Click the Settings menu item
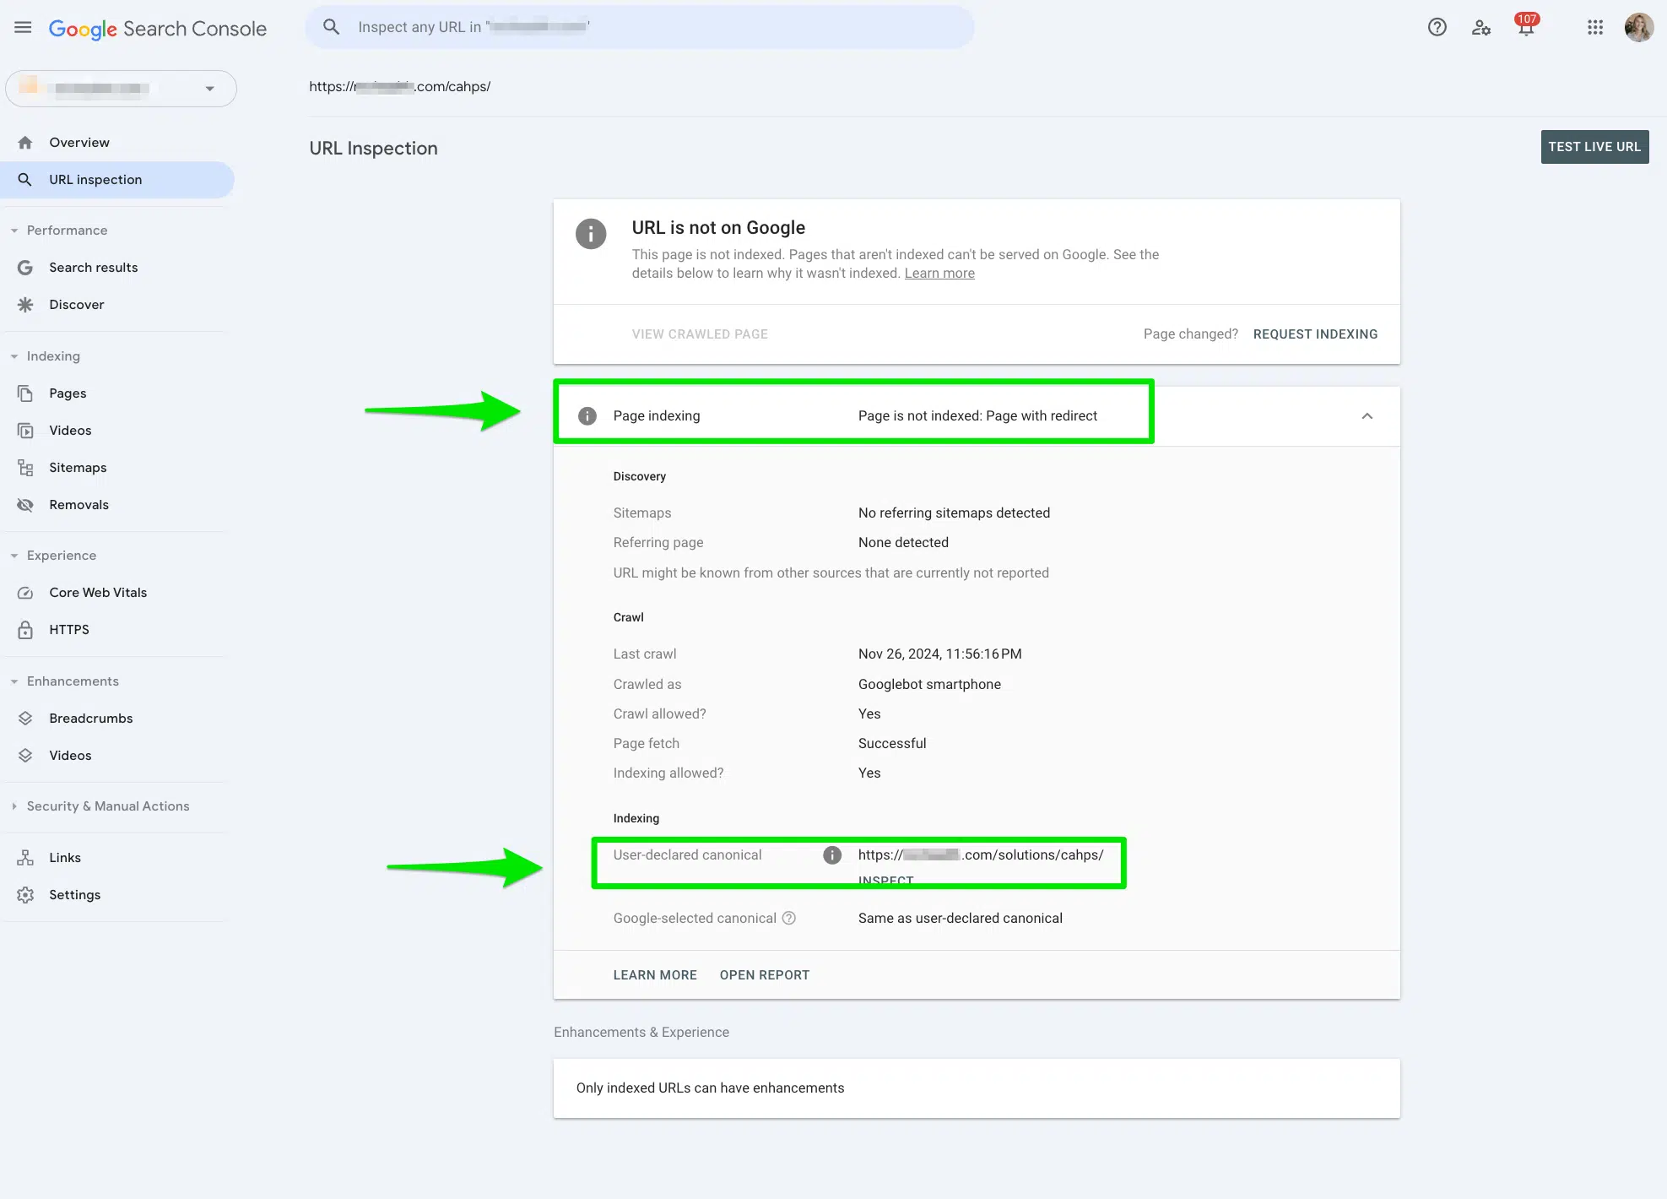Viewport: 1667px width, 1199px height. pyautogui.click(x=73, y=893)
